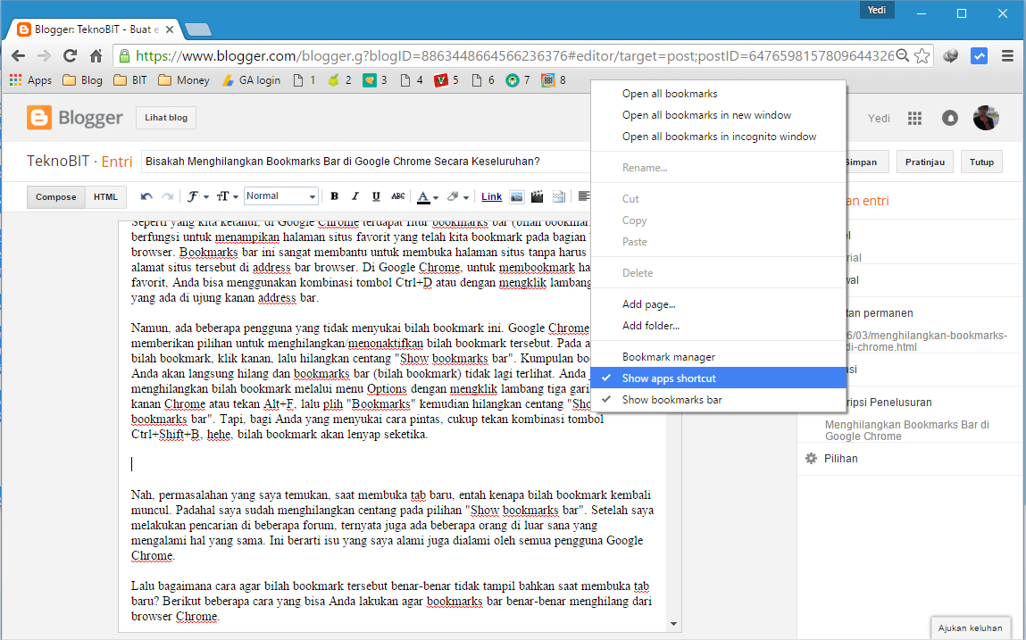
Task: Open the Blog bookmarks folder
Action: coord(82,79)
